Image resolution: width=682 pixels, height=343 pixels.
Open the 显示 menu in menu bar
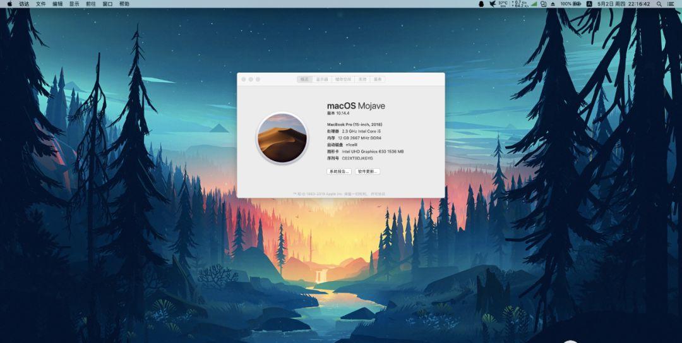coord(74,4)
